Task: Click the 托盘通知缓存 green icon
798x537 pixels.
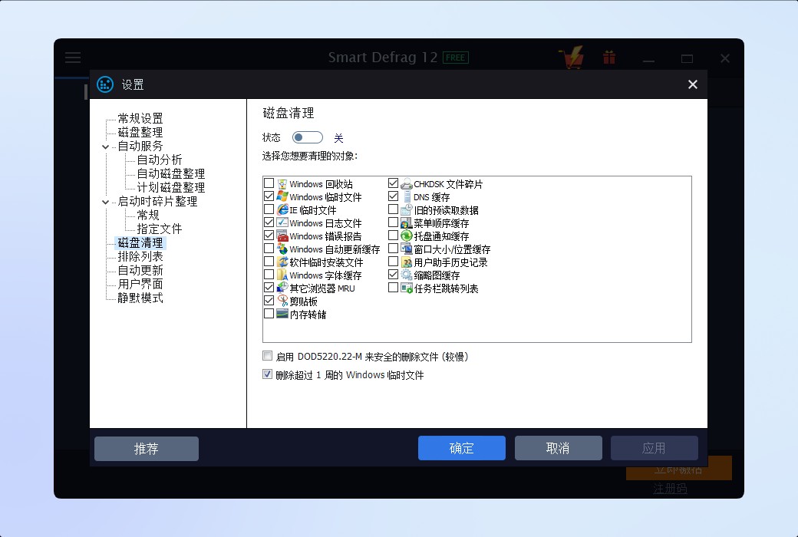Action: click(406, 236)
